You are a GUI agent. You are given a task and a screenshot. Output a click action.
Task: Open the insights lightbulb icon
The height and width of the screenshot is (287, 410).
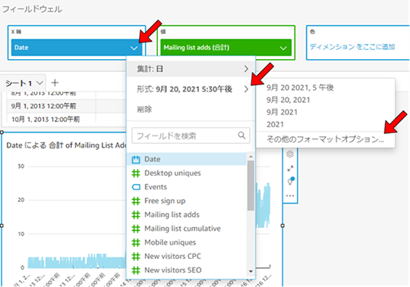291,181
